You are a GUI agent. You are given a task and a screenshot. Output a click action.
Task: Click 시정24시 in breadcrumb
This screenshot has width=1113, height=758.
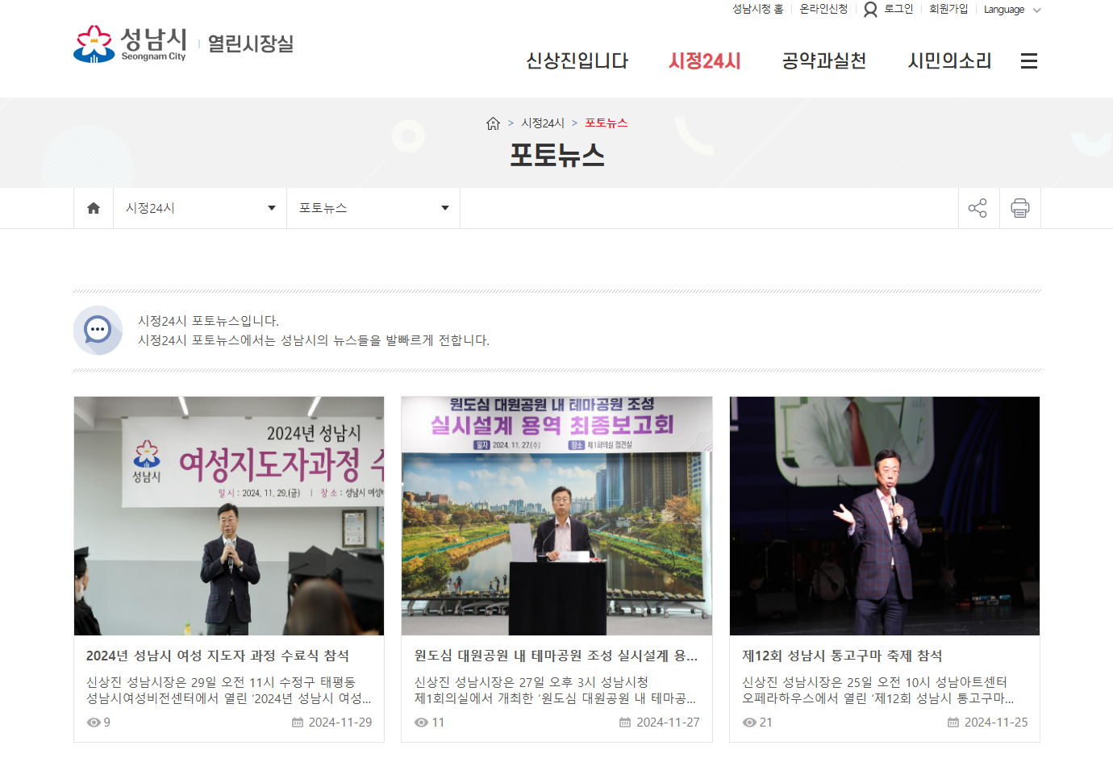coord(543,123)
